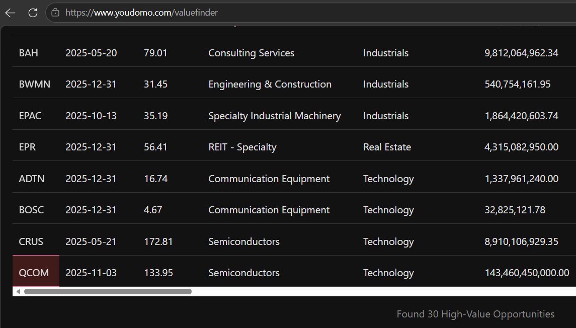The height and width of the screenshot is (328, 576).
Task: Click Technology sector in QCOM row
Action: [389, 273]
